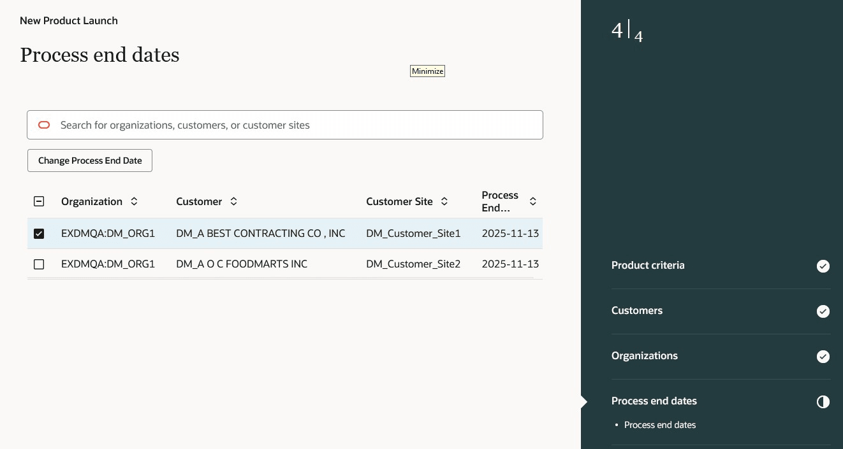Screen dimensions: 843x449
Task: Select the Organizations step in the sidebar
Action: click(644, 356)
